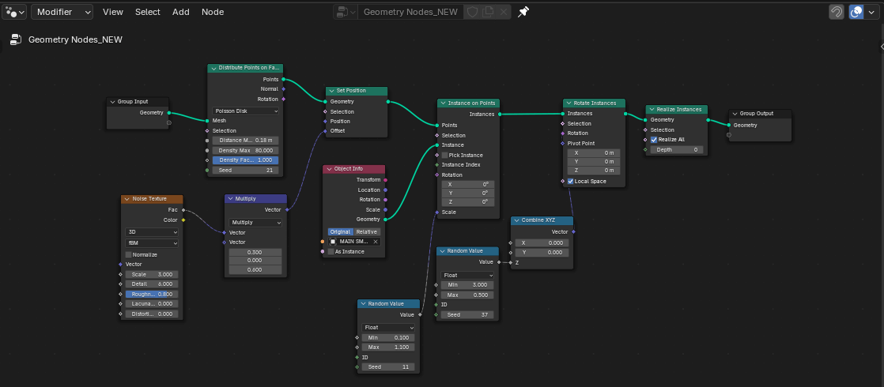Click the unlink X icon beside node group name

point(504,12)
